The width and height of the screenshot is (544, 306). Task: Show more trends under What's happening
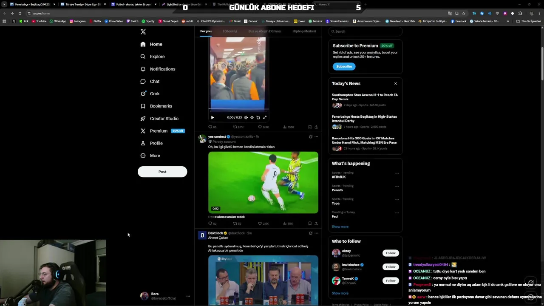340,227
